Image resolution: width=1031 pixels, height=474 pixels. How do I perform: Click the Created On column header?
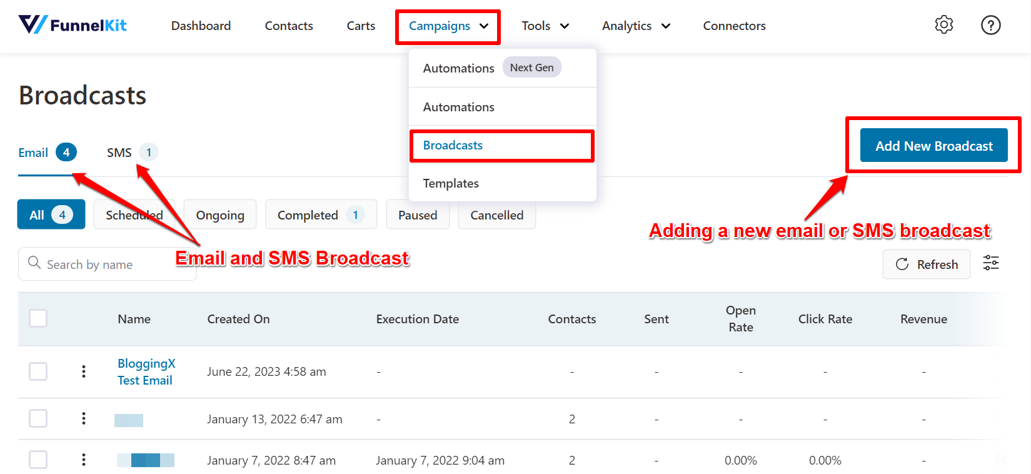[238, 319]
